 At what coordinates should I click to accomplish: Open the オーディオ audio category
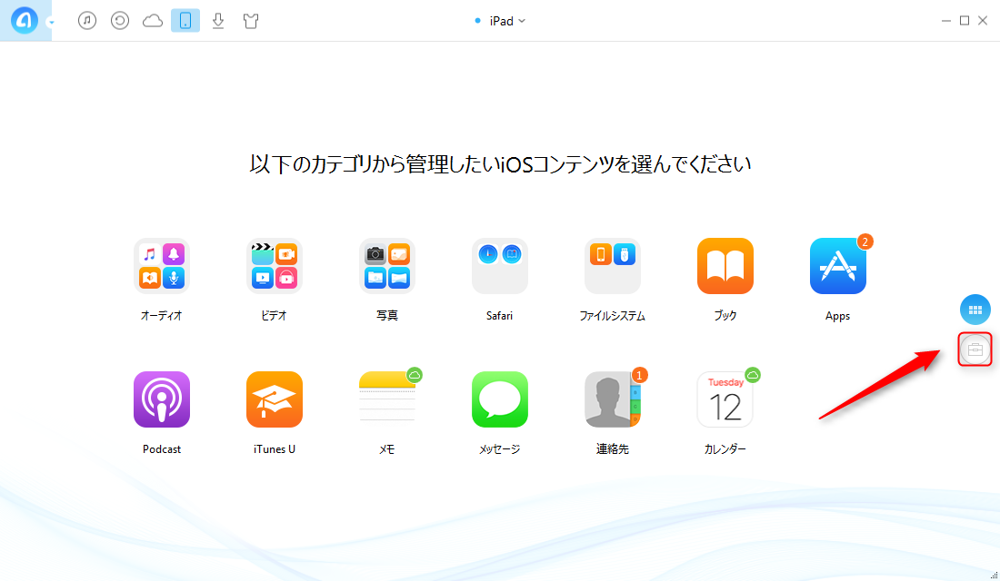coord(162,266)
